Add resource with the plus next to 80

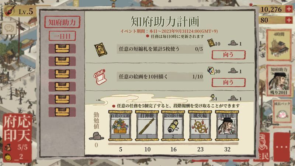pos(289,20)
